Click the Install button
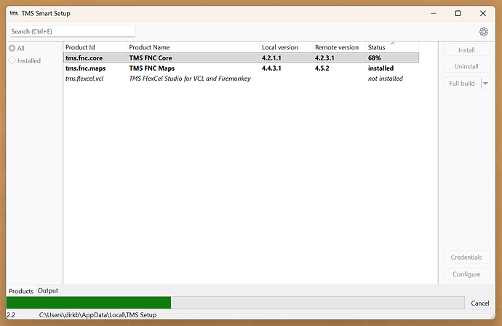Viewport: 502px width, 326px height. point(466,50)
